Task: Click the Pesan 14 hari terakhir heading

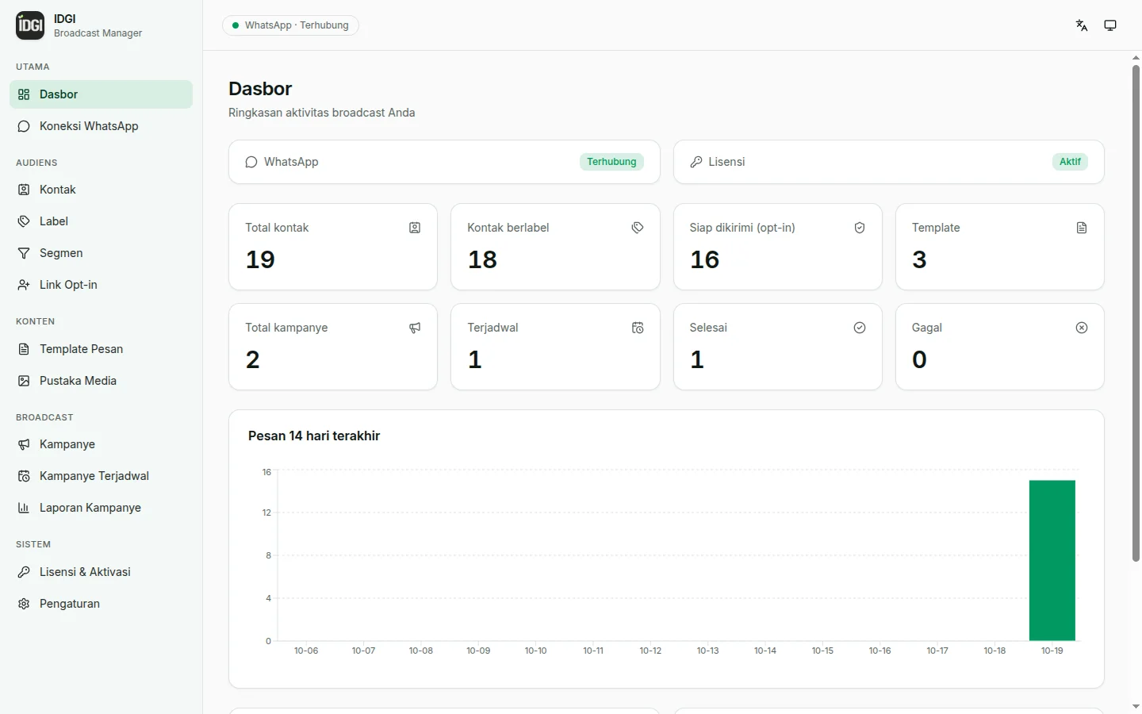Action: pyautogui.click(x=314, y=436)
